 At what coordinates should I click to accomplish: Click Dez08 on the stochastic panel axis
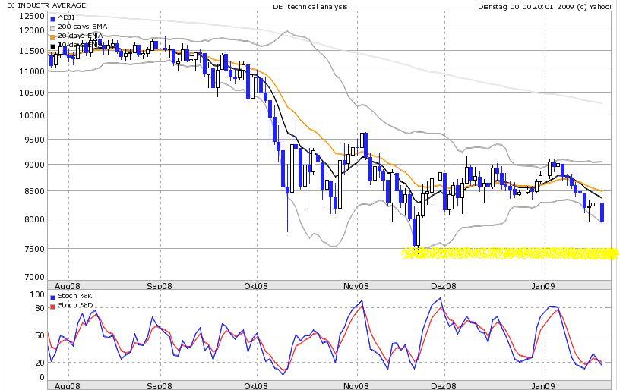tap(443, 386)
